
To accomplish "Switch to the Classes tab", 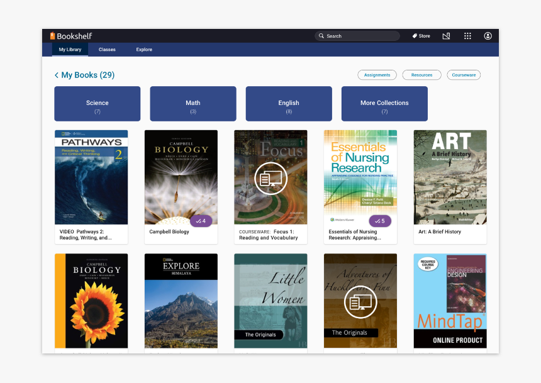I will 107,50.
